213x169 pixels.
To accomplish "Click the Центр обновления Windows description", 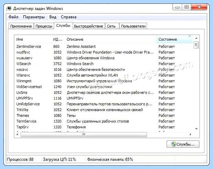I will tap(90, 58).
